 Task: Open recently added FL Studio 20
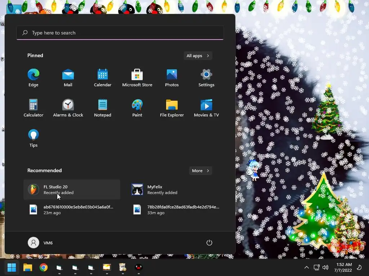click(x=72, y=190)
